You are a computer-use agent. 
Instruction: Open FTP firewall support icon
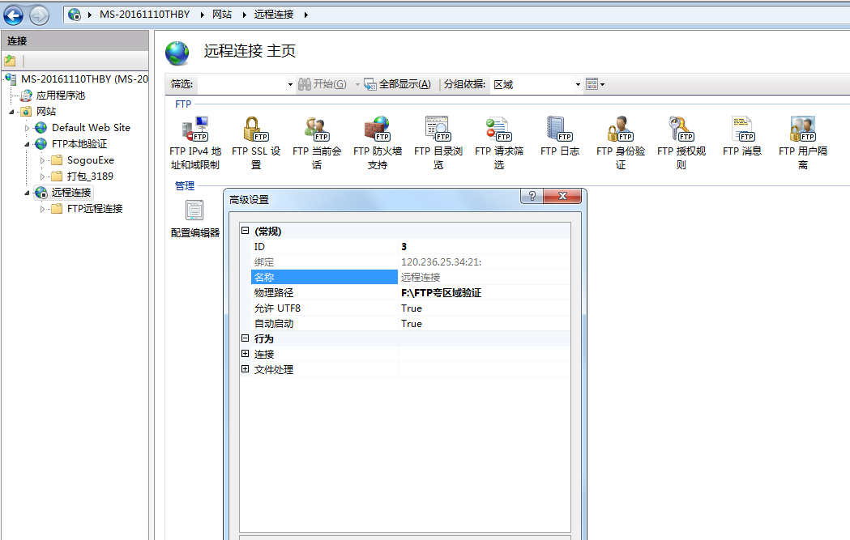(x=377, y=130)
